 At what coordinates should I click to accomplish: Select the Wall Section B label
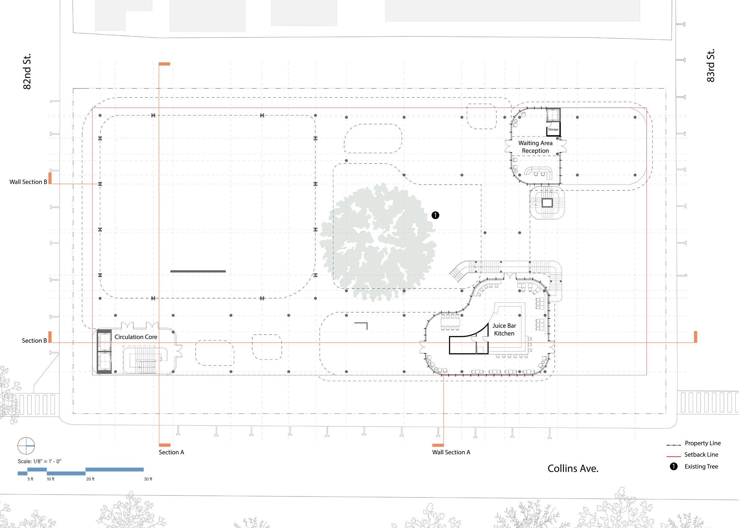pos(28,182)
